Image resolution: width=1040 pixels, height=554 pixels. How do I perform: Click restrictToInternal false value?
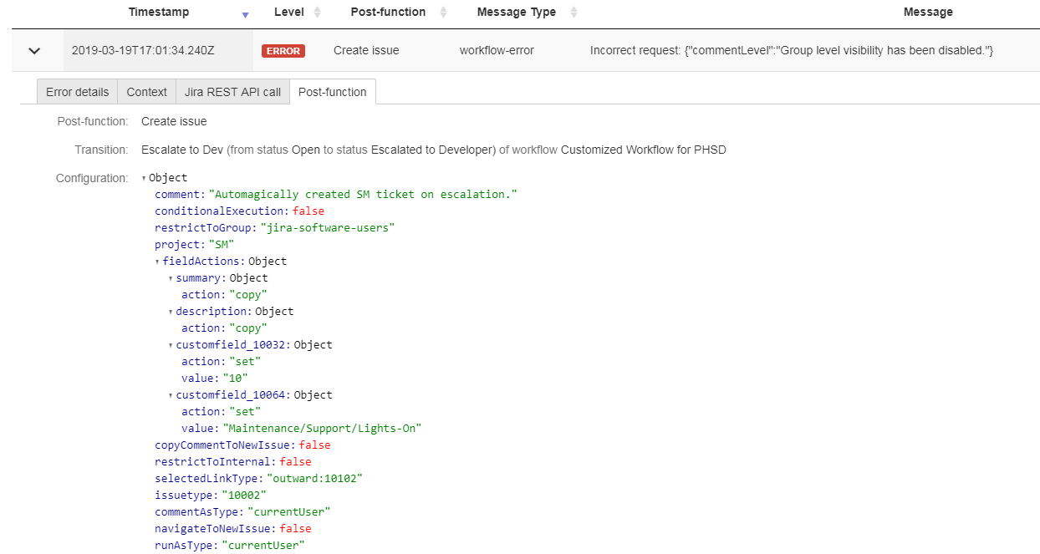tap(295, 462)
